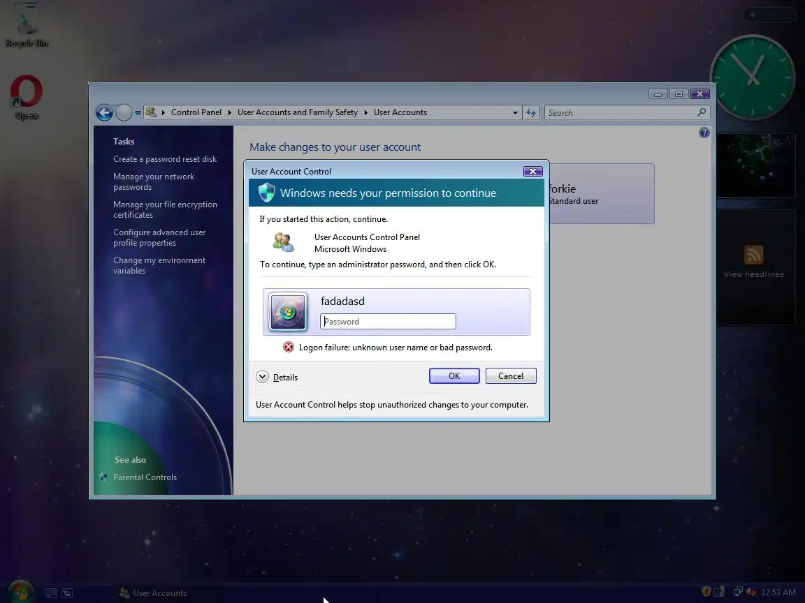Click the fadadasd account name
The width and height of the screenshot is (805, 603).
point(342,301)
